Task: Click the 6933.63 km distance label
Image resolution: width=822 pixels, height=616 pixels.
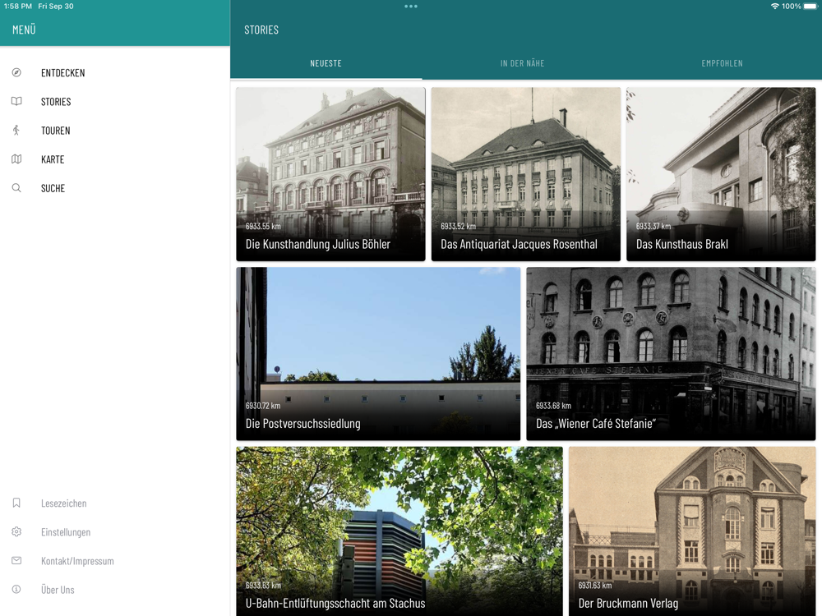Action: tap(263, 585)
